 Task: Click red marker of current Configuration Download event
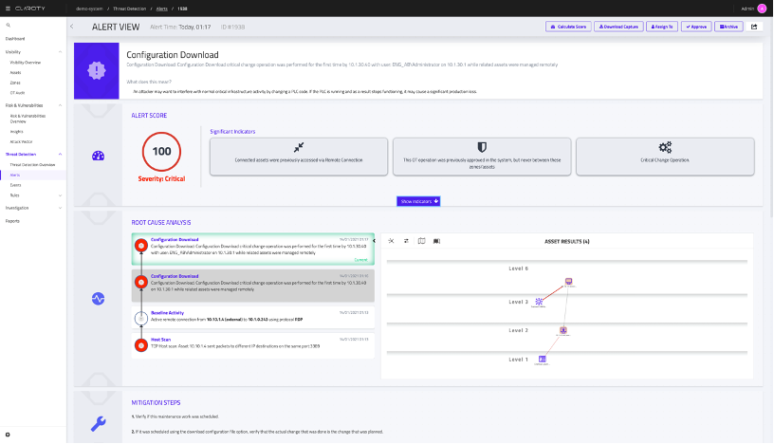(141, 246)
